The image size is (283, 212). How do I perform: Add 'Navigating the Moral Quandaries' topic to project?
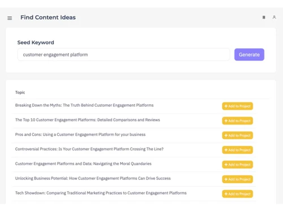237,165
